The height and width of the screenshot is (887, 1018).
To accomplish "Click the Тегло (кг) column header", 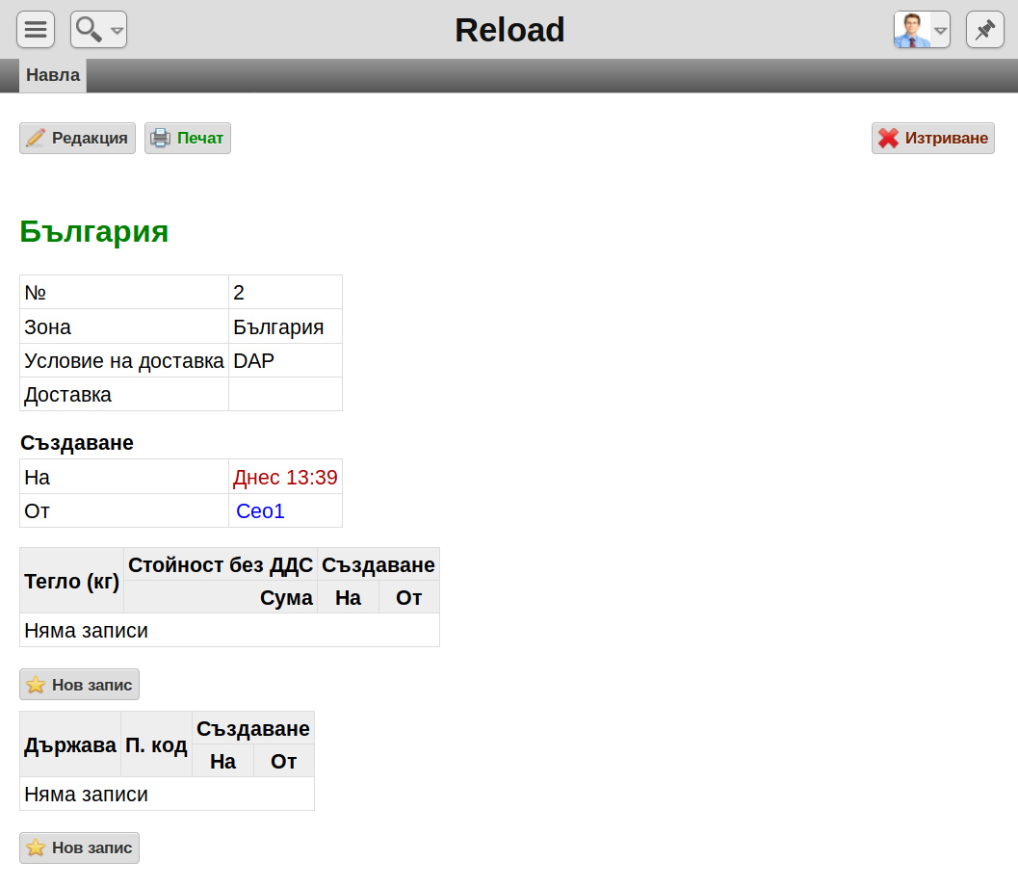I will [x=72, y=581].
